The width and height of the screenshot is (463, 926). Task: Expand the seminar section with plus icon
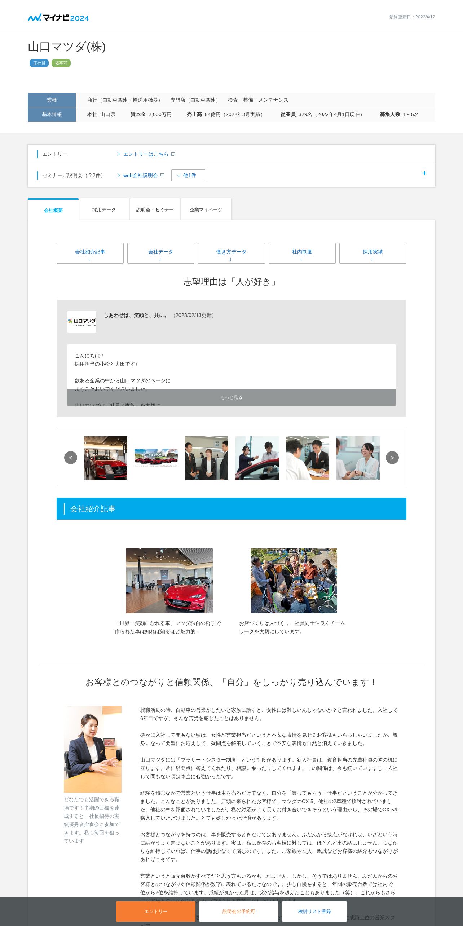point(424,173)
